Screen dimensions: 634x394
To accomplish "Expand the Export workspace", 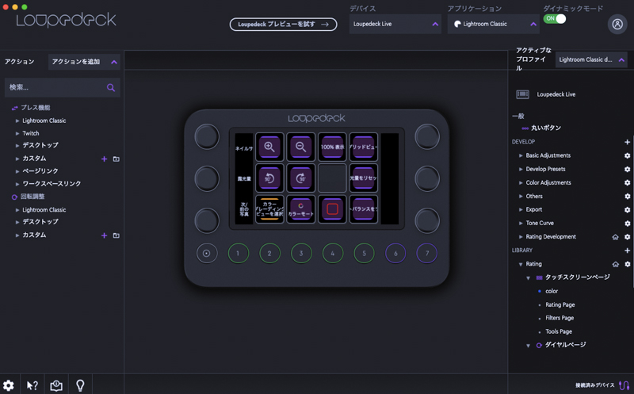I will click(x=521, y=209).
